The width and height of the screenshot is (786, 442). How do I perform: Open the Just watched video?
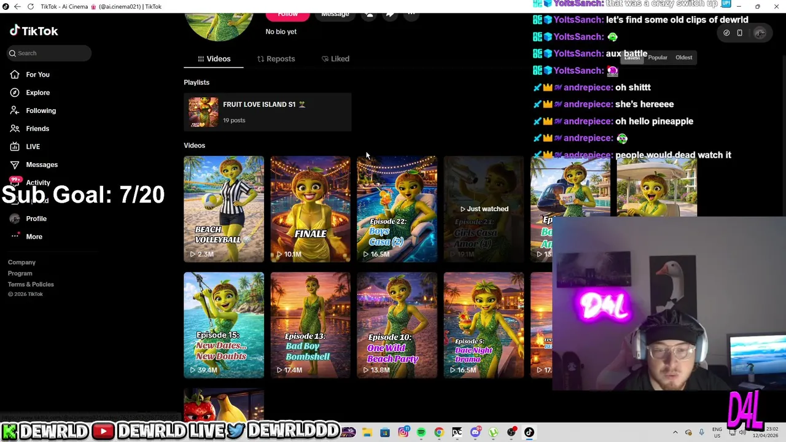pyautogui.click(x=483, y=209)
